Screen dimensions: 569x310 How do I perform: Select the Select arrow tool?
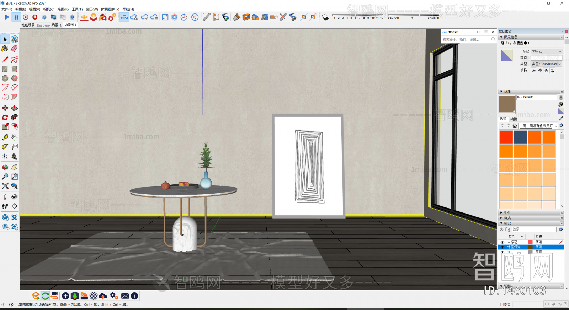(x=5, y=39)
